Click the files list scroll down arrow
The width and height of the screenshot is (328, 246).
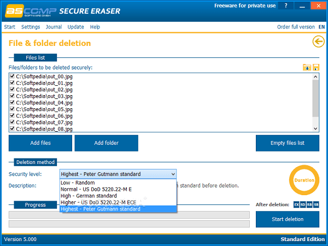click(315, 128)
